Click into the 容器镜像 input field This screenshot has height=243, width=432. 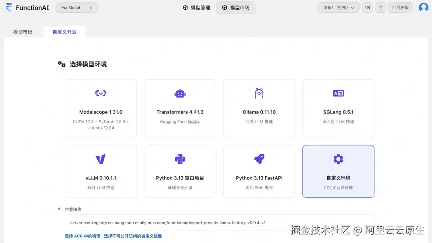click(x=220, y=223)
